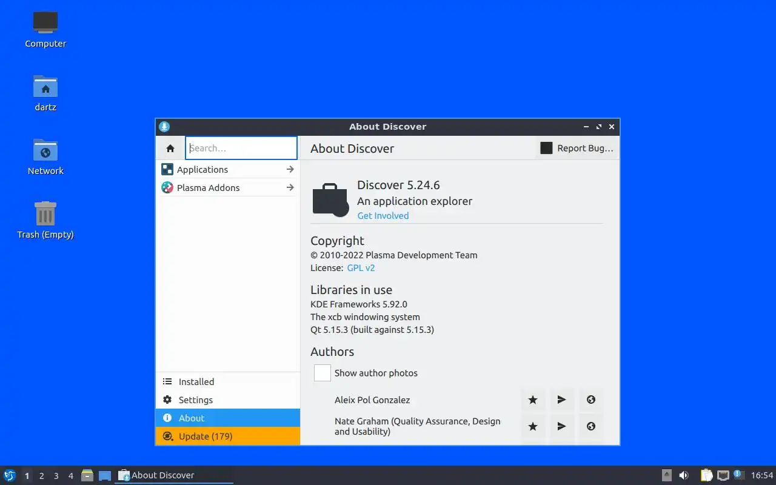Click the clipboard icon in the system tray
The height and width of the screenshot is (485, 776).
pyautogui.click(x=707, y=475)
